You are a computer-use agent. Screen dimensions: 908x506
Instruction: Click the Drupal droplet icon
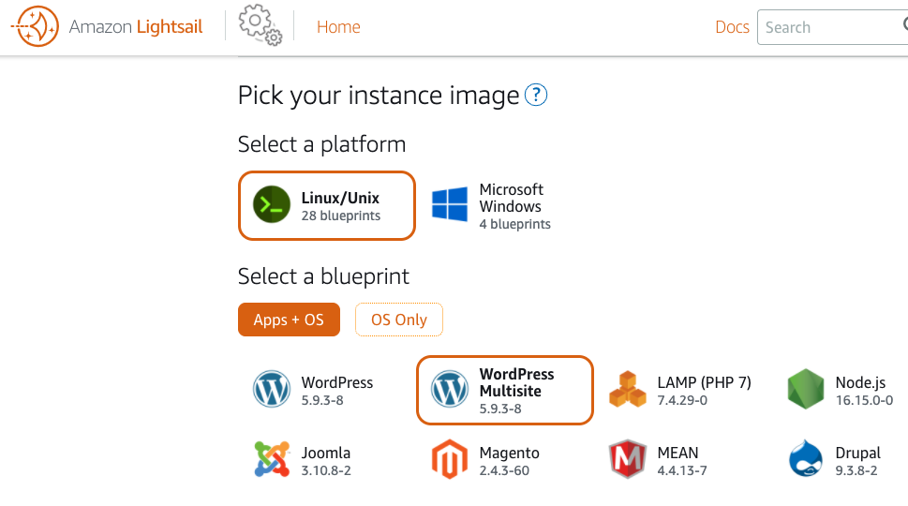click(x=806, y=458)
